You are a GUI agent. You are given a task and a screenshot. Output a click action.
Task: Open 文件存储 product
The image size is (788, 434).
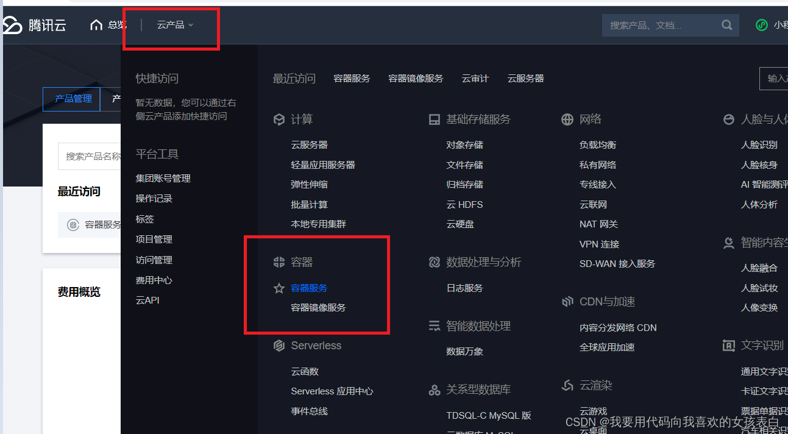(464, 165)
